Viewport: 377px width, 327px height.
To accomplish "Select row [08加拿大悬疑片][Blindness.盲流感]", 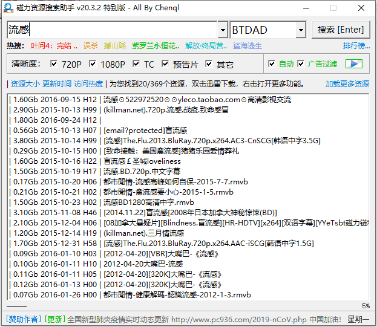I will (188, 223).
